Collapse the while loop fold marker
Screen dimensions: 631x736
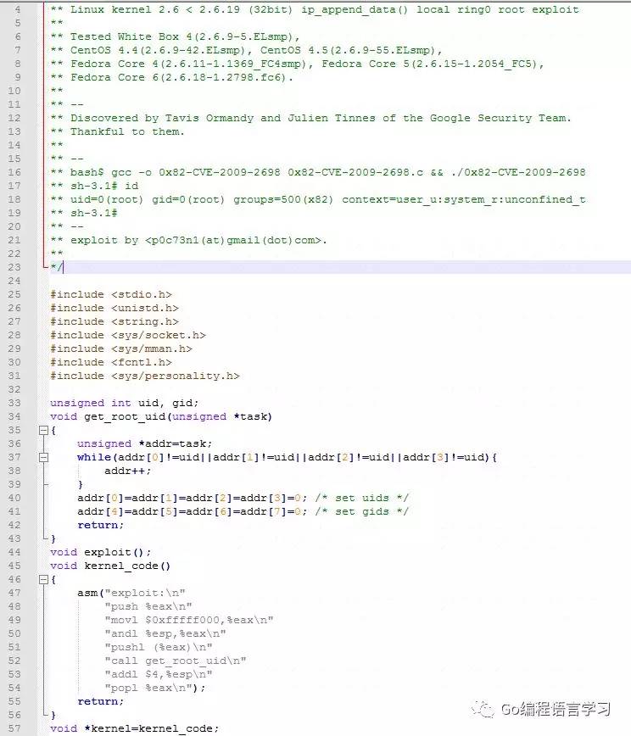[43, 457]
